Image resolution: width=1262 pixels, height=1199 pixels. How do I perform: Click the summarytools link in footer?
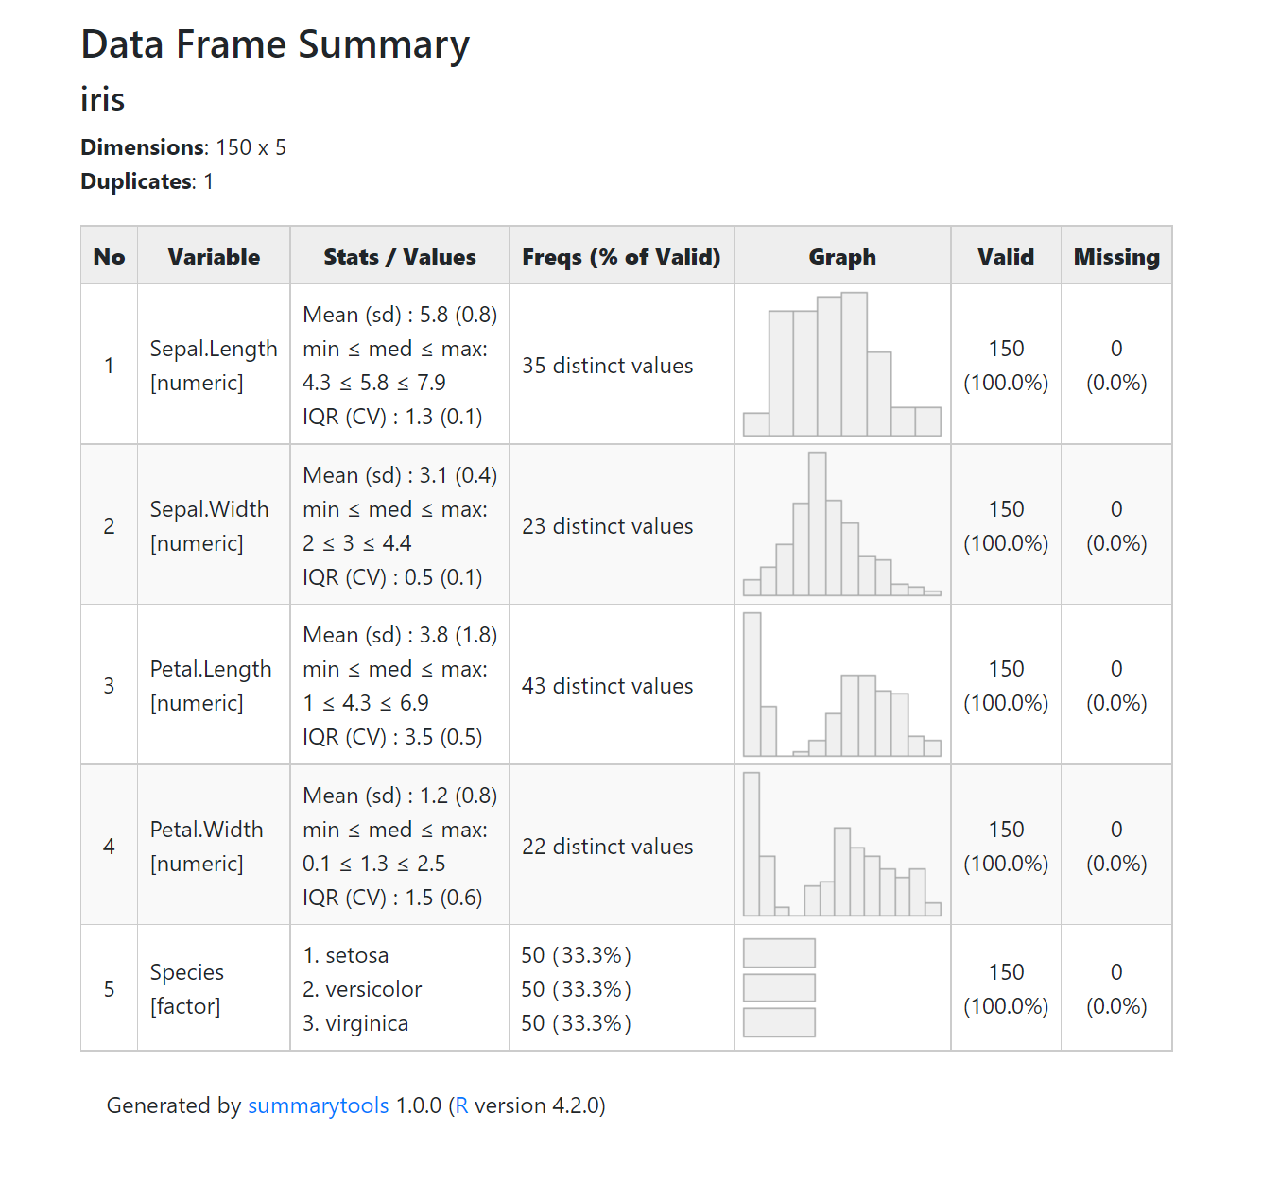[x=318, y=1105]
